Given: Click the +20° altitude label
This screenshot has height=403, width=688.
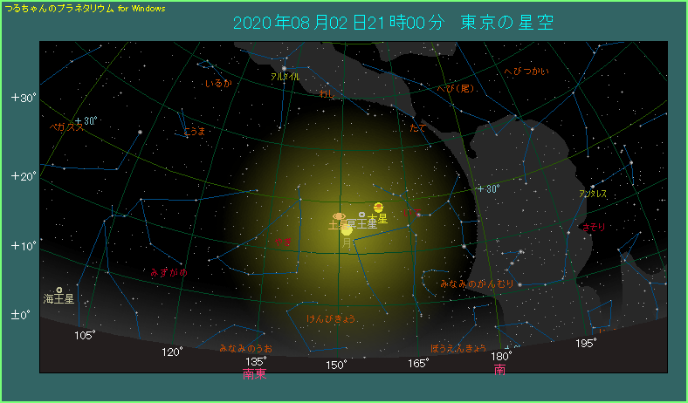Looking at the screenshot, I should (23, 176).
